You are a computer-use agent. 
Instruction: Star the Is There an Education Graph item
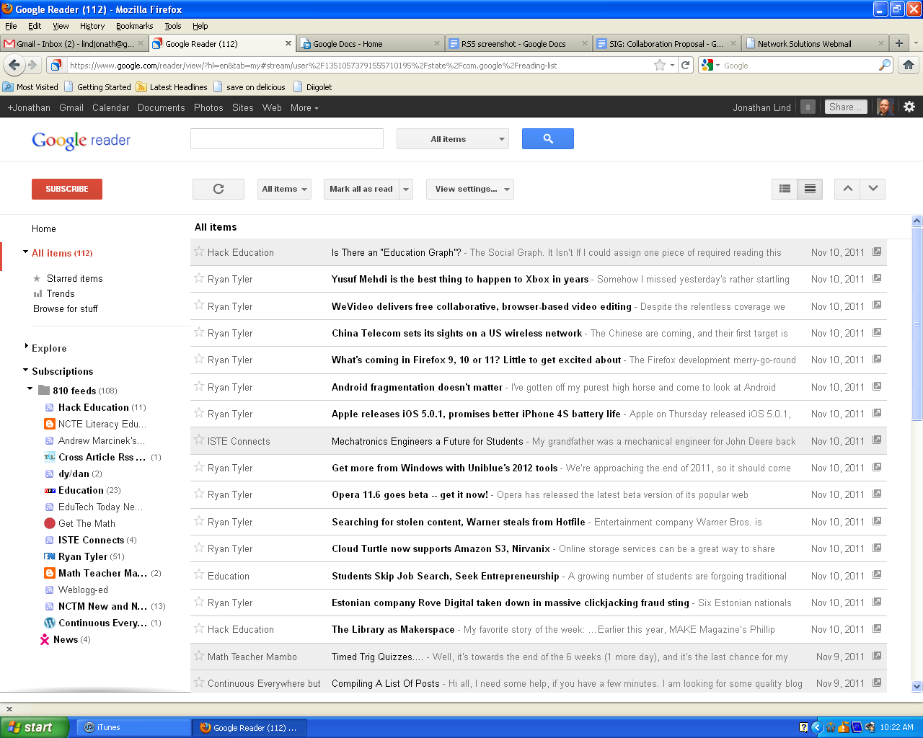click(x=199, y=252)
